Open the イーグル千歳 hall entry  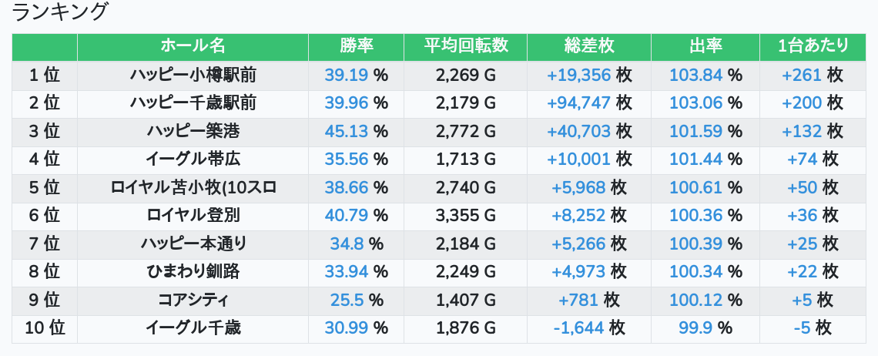(193, 328)
